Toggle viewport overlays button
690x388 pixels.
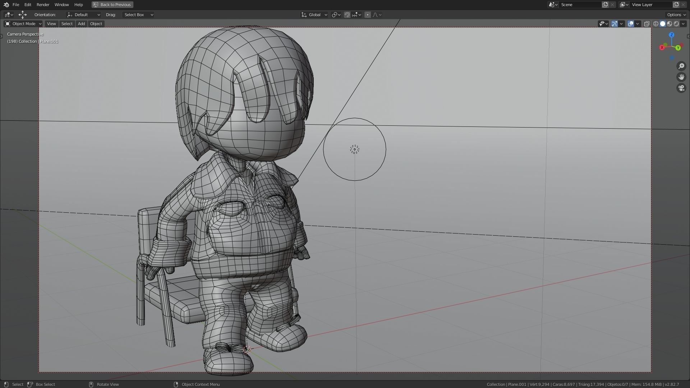pos(631,24)
